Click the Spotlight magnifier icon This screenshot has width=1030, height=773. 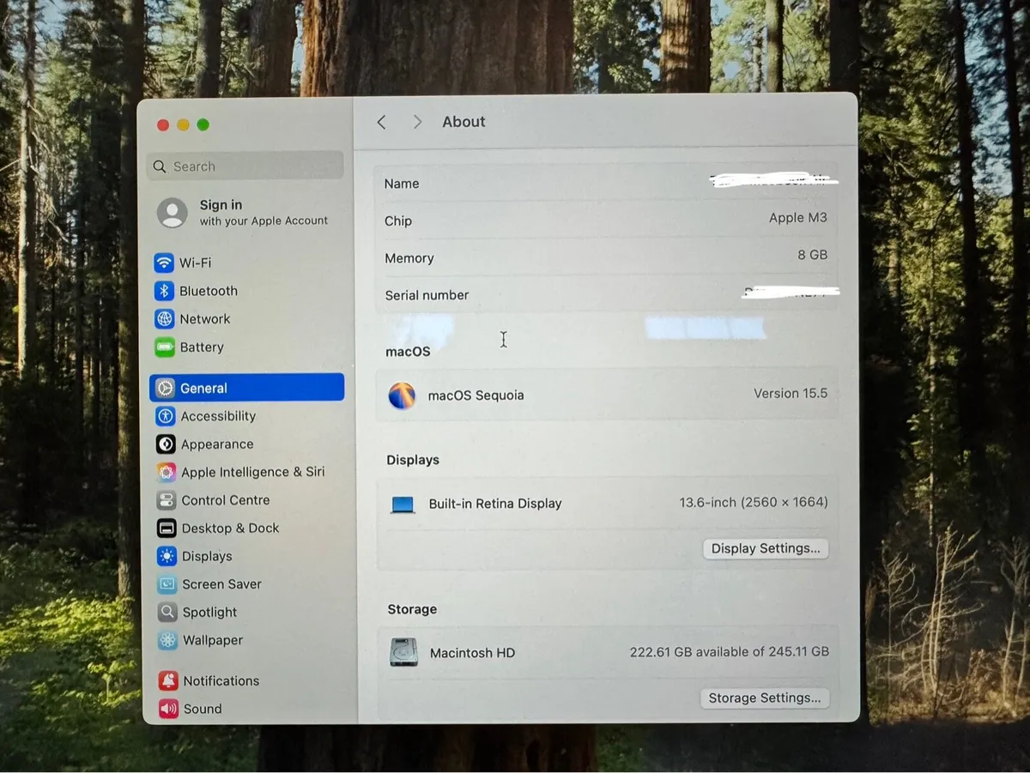click(x=167, y=613)
